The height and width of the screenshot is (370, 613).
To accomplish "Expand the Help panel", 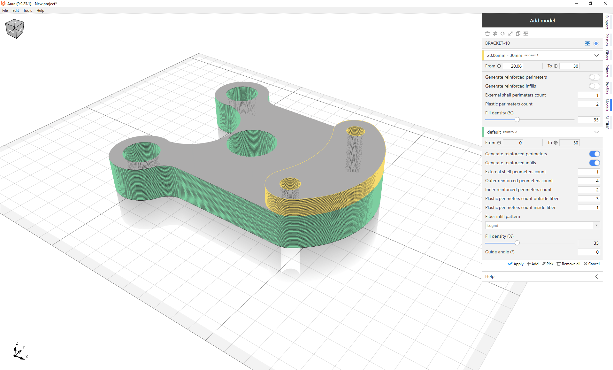I will (x=596, y=277).
